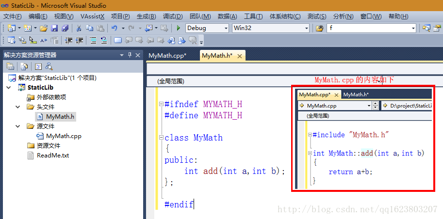443x219 pixels.
Task: Toggle a bookmark with the blue rectangle icon
Action: [x=118, y=40]
